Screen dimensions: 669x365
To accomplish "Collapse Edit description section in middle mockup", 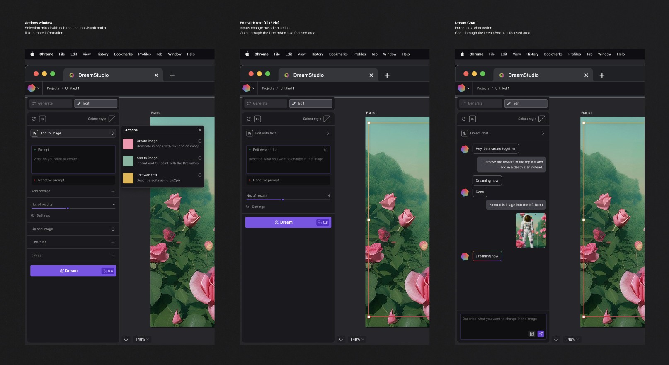I will (250, 150).
